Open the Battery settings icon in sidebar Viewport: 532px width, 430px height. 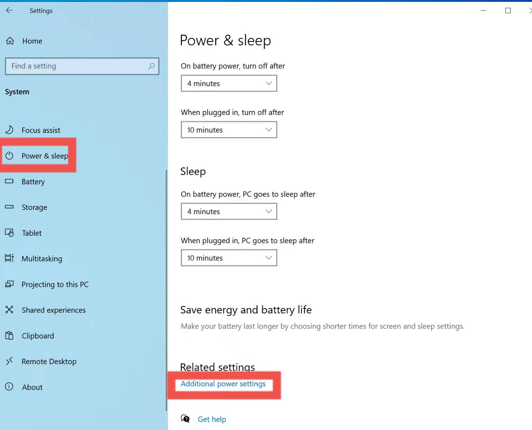tap(10, 181)
